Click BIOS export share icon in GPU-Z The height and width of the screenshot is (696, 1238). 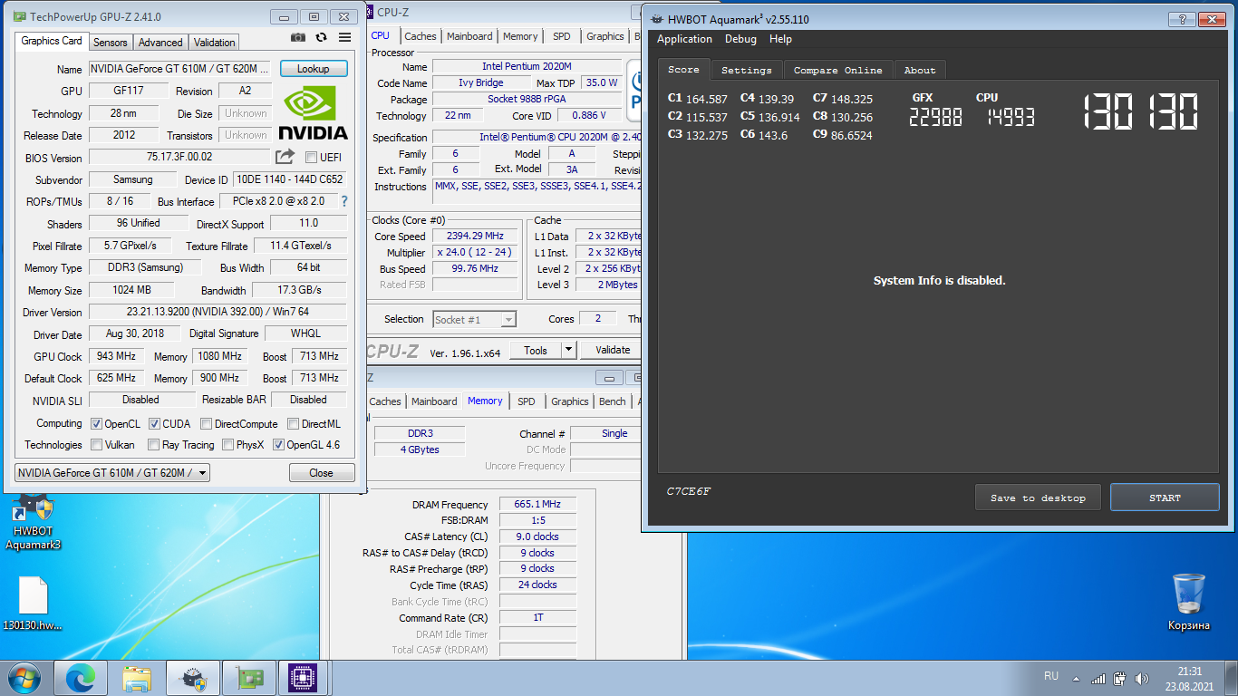pyautogui.click(x=285, y=157)
